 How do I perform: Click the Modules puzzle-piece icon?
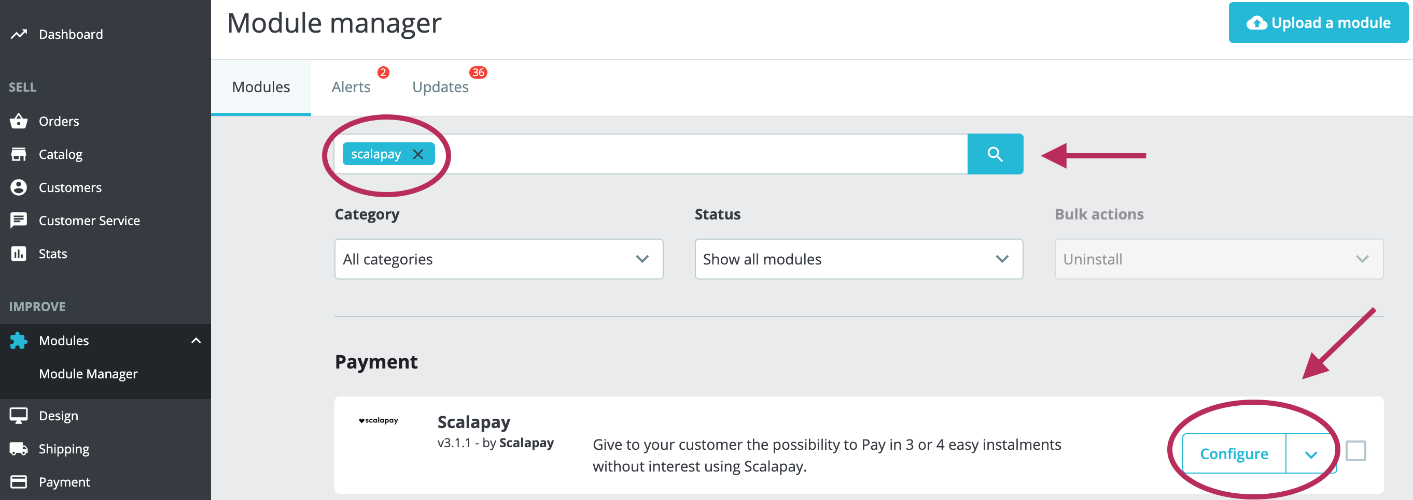coord(19,340)
